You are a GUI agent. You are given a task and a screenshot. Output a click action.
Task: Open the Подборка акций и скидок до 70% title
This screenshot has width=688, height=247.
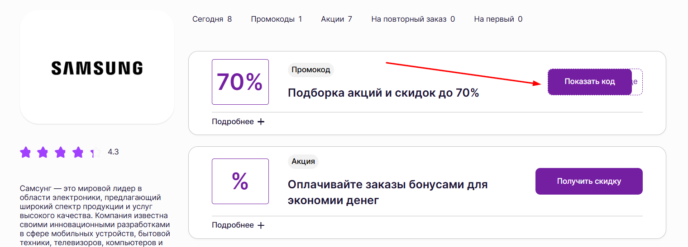383,93
